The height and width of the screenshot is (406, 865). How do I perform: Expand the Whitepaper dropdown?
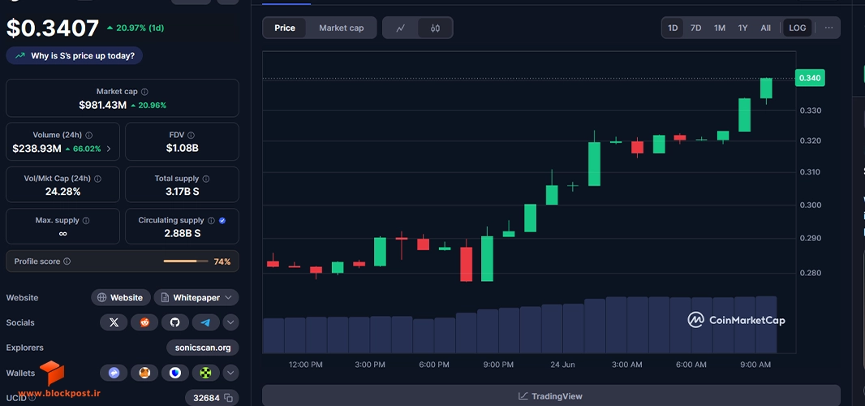point(196,298)
